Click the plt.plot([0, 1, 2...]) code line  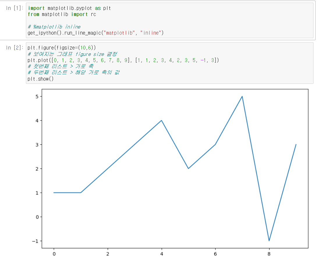[123, 60]
